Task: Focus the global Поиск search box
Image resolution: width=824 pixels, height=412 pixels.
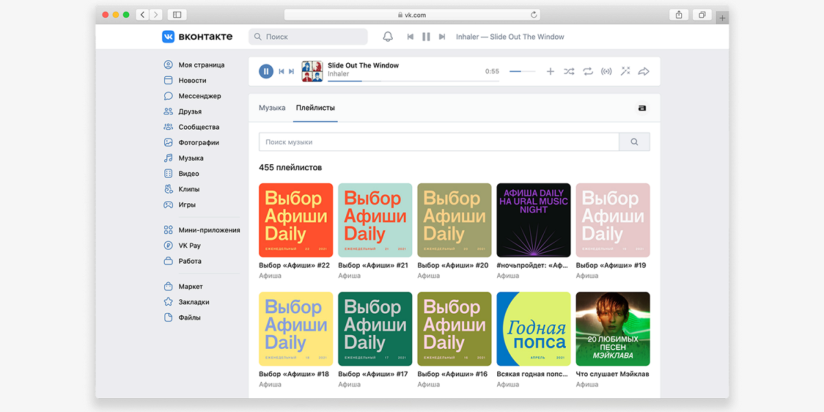Action: [x=308, y=36]
